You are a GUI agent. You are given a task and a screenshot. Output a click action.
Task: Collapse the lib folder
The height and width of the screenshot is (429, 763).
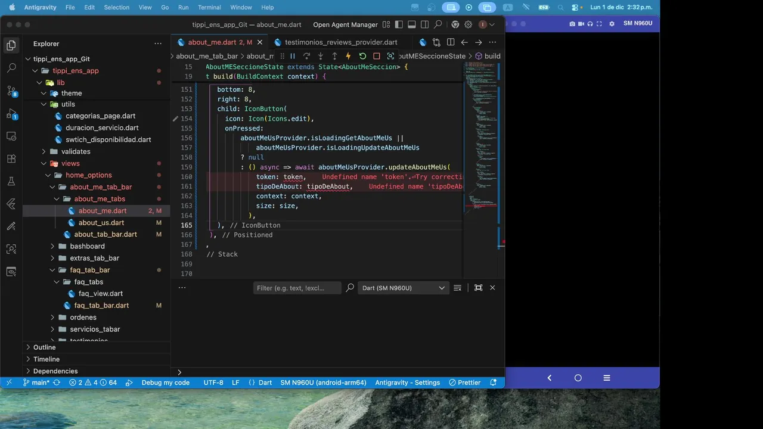[40, 83]
